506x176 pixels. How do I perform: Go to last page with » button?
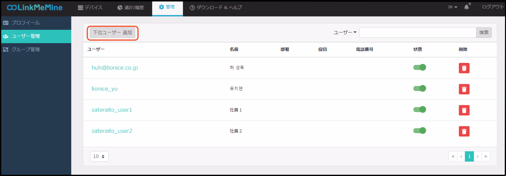[486, 156]
